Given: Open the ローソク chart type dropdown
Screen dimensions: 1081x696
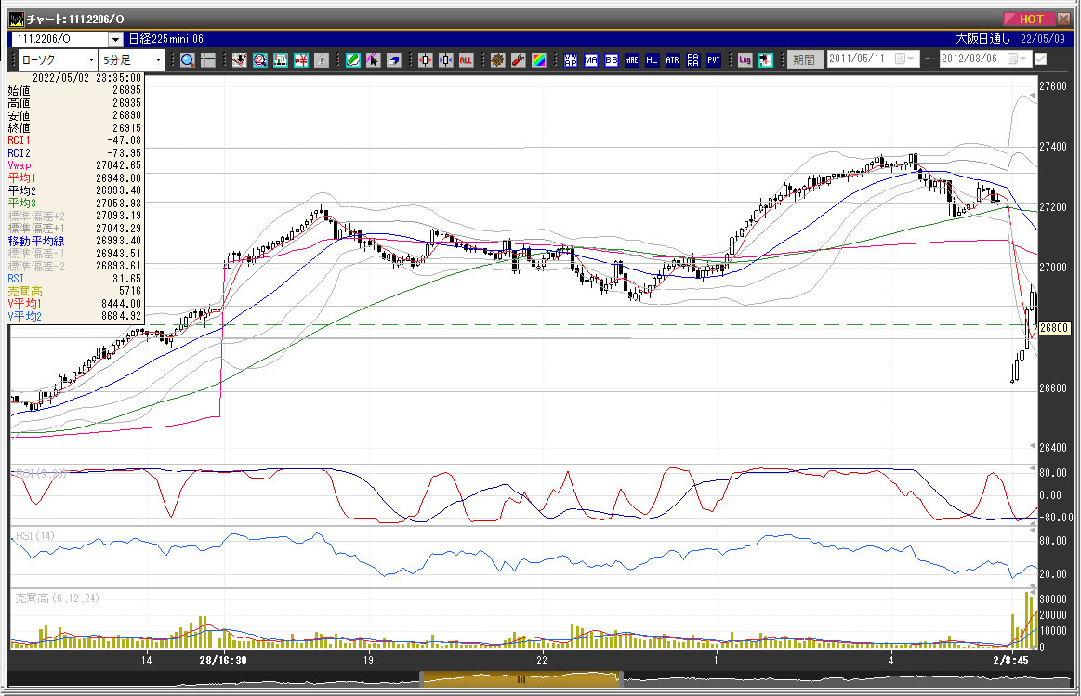Looking at the screenshot, I should tap(91, 60).
